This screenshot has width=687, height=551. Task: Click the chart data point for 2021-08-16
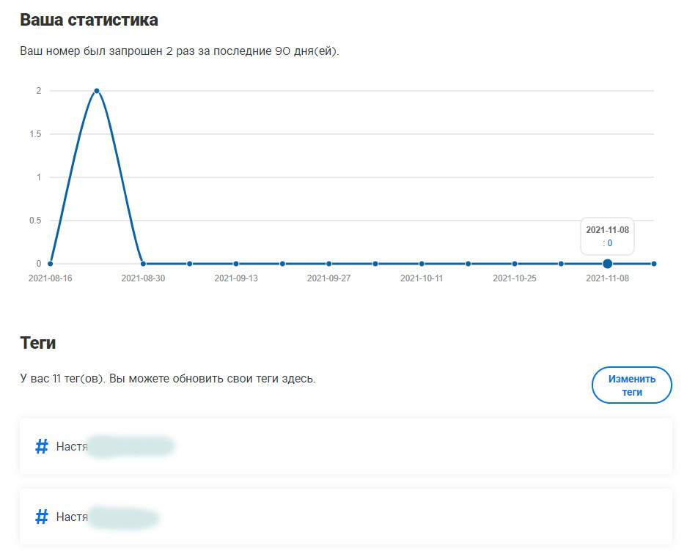point(50,264)
